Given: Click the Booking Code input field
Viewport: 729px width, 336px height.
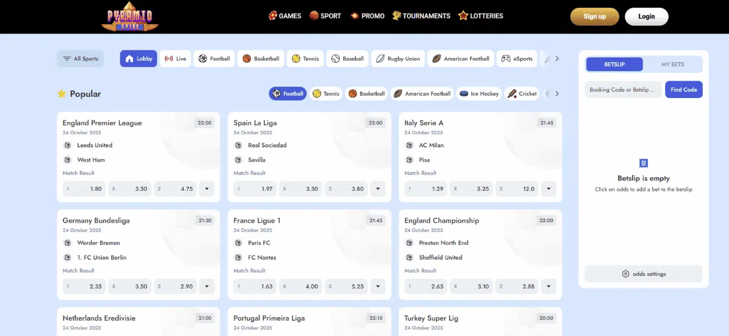Looking at the screenshot, I should [623, 90].
